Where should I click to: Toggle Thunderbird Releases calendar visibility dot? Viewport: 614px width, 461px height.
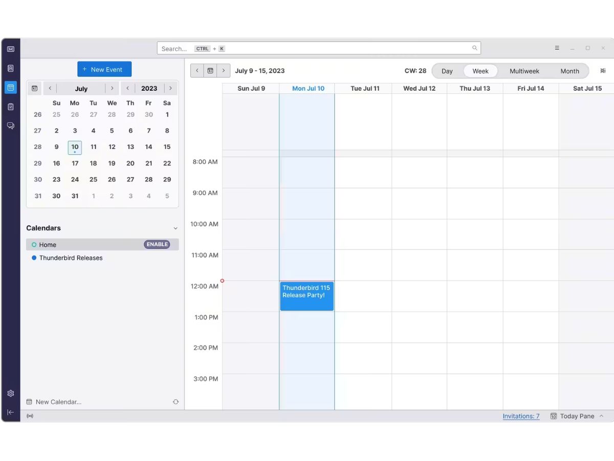click(34, 258)
